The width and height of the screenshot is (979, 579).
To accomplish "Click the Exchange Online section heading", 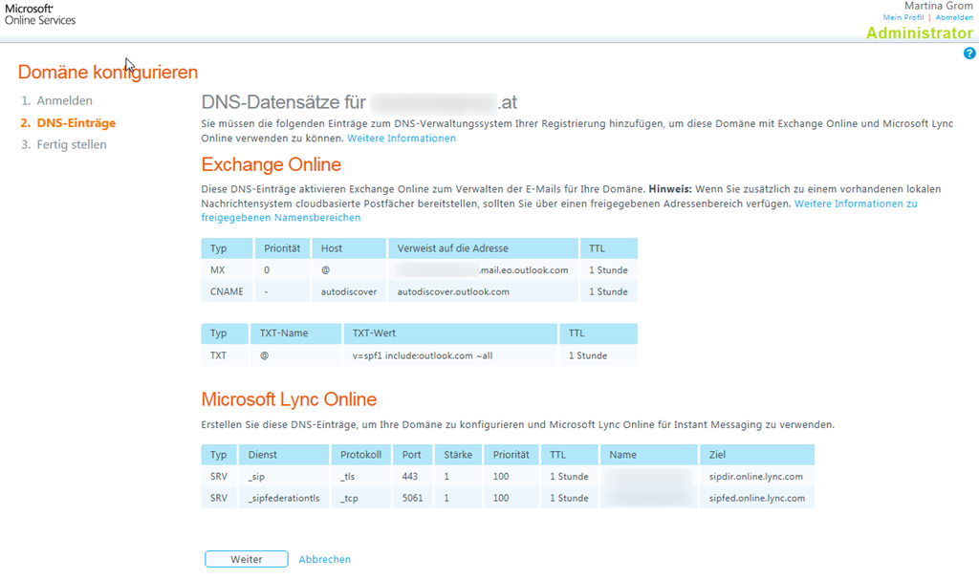I will (271, 164).
